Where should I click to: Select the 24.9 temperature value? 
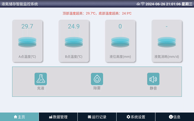pos(74,26)
